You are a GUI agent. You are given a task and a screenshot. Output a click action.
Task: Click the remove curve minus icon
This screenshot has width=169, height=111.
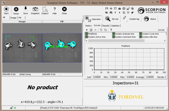pos(95,30)
